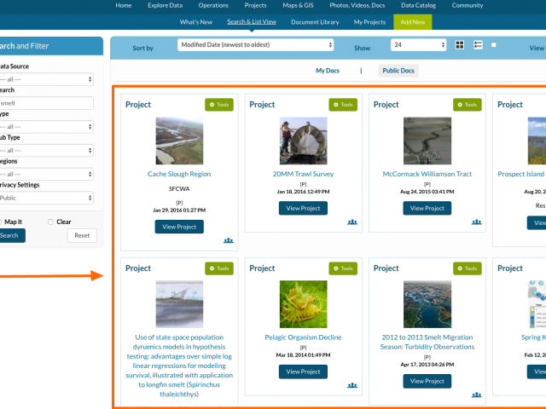This screenshot has height=409, width=546.
Task: Open the Operations menu
Action: [213, 6]
